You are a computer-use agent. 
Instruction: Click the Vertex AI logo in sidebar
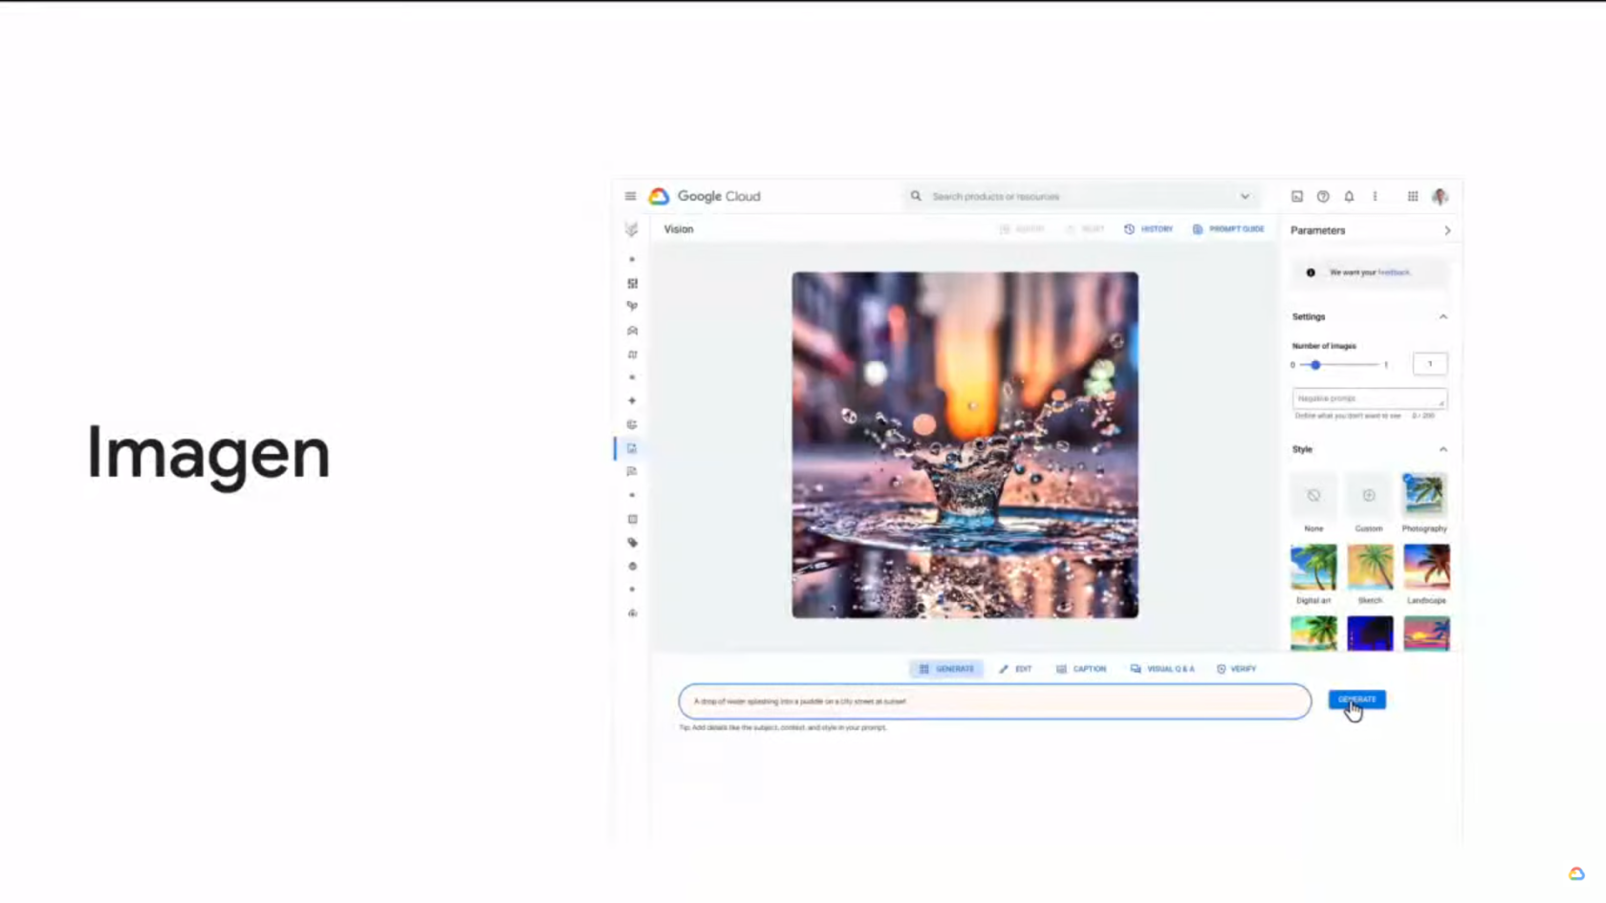631,229
